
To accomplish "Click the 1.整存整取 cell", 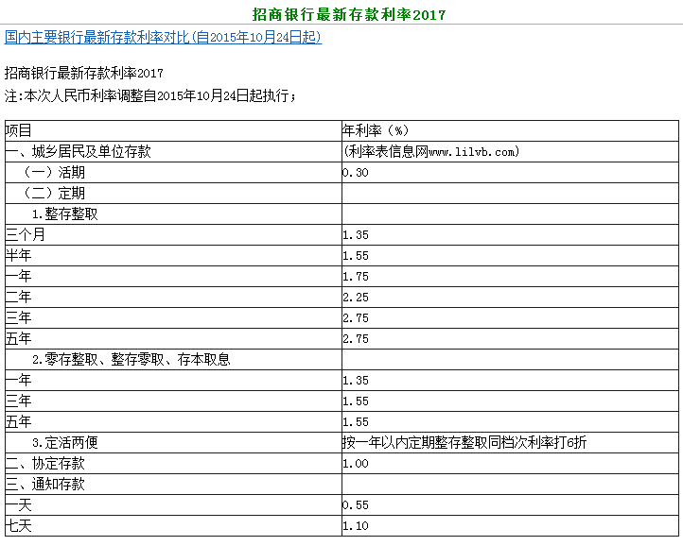I will click(173, 214).
